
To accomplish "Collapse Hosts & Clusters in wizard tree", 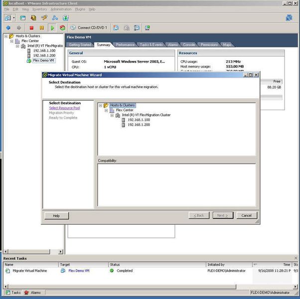I will point(101,106).
